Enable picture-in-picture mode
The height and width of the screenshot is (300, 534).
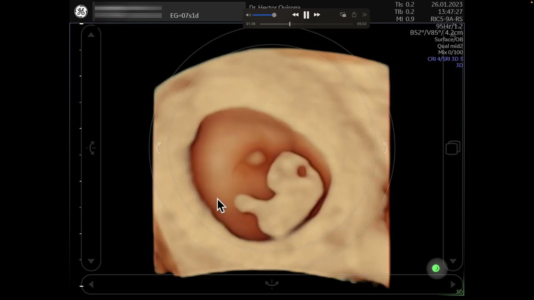click(343, 15)
